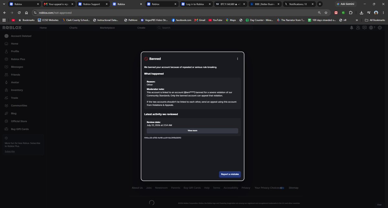The height and width of the screenshot is (208, 388).
Task: Open the Terms footer link
Action: click(216, 188)
